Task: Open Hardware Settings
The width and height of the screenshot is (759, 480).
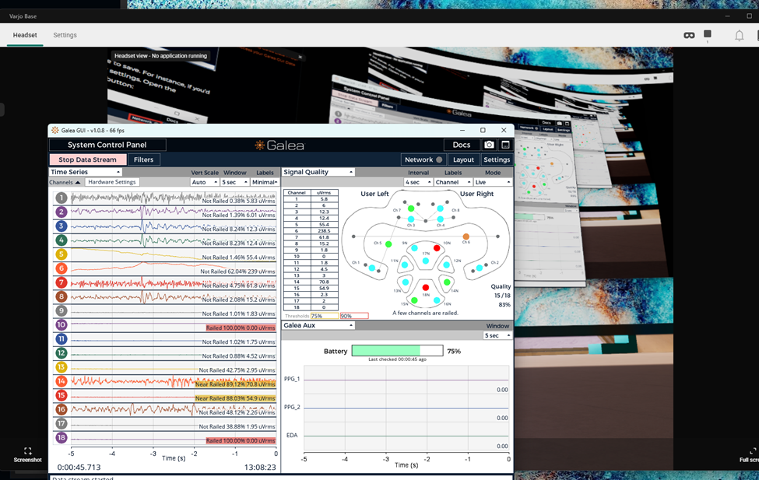Action: pos(112,182)
